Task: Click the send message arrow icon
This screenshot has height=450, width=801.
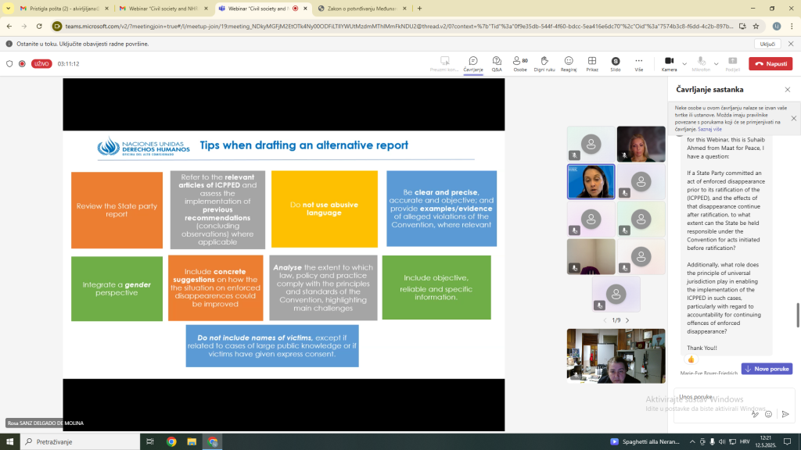Action: click(785, 414)
